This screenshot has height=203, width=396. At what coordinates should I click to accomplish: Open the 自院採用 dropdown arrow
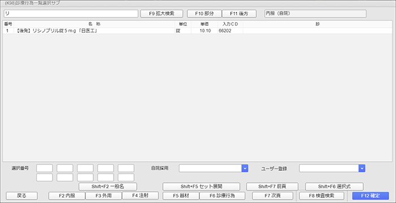pyautogui.click(x=245, y=168)
